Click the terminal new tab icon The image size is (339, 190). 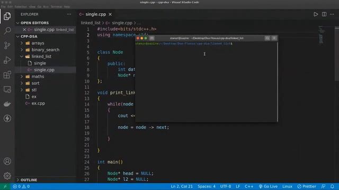pyautogui.click(x=152, y=38)
